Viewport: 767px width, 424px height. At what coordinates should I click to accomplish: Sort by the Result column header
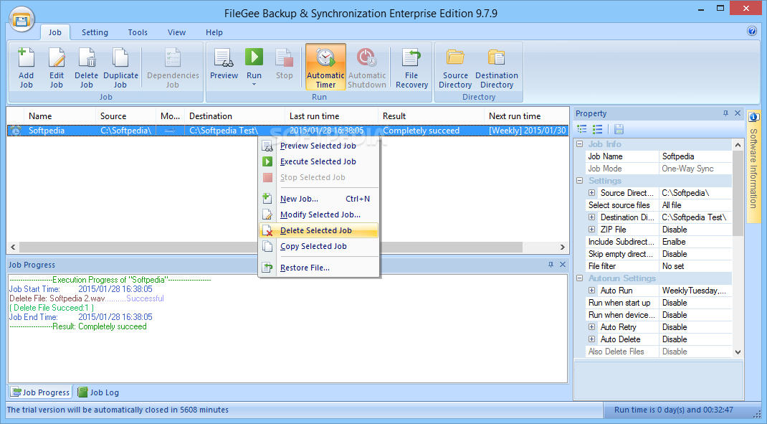(431, 116)
